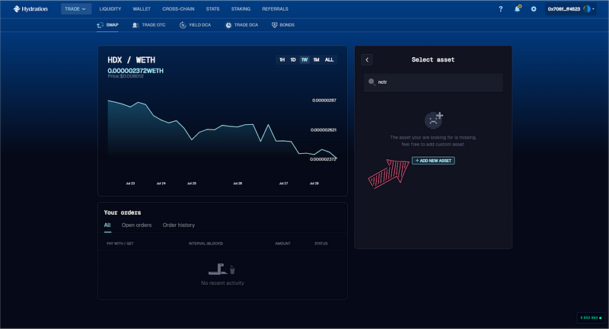
Task: Click the PAY WITH / GET column header
Action: click(120, 244)
